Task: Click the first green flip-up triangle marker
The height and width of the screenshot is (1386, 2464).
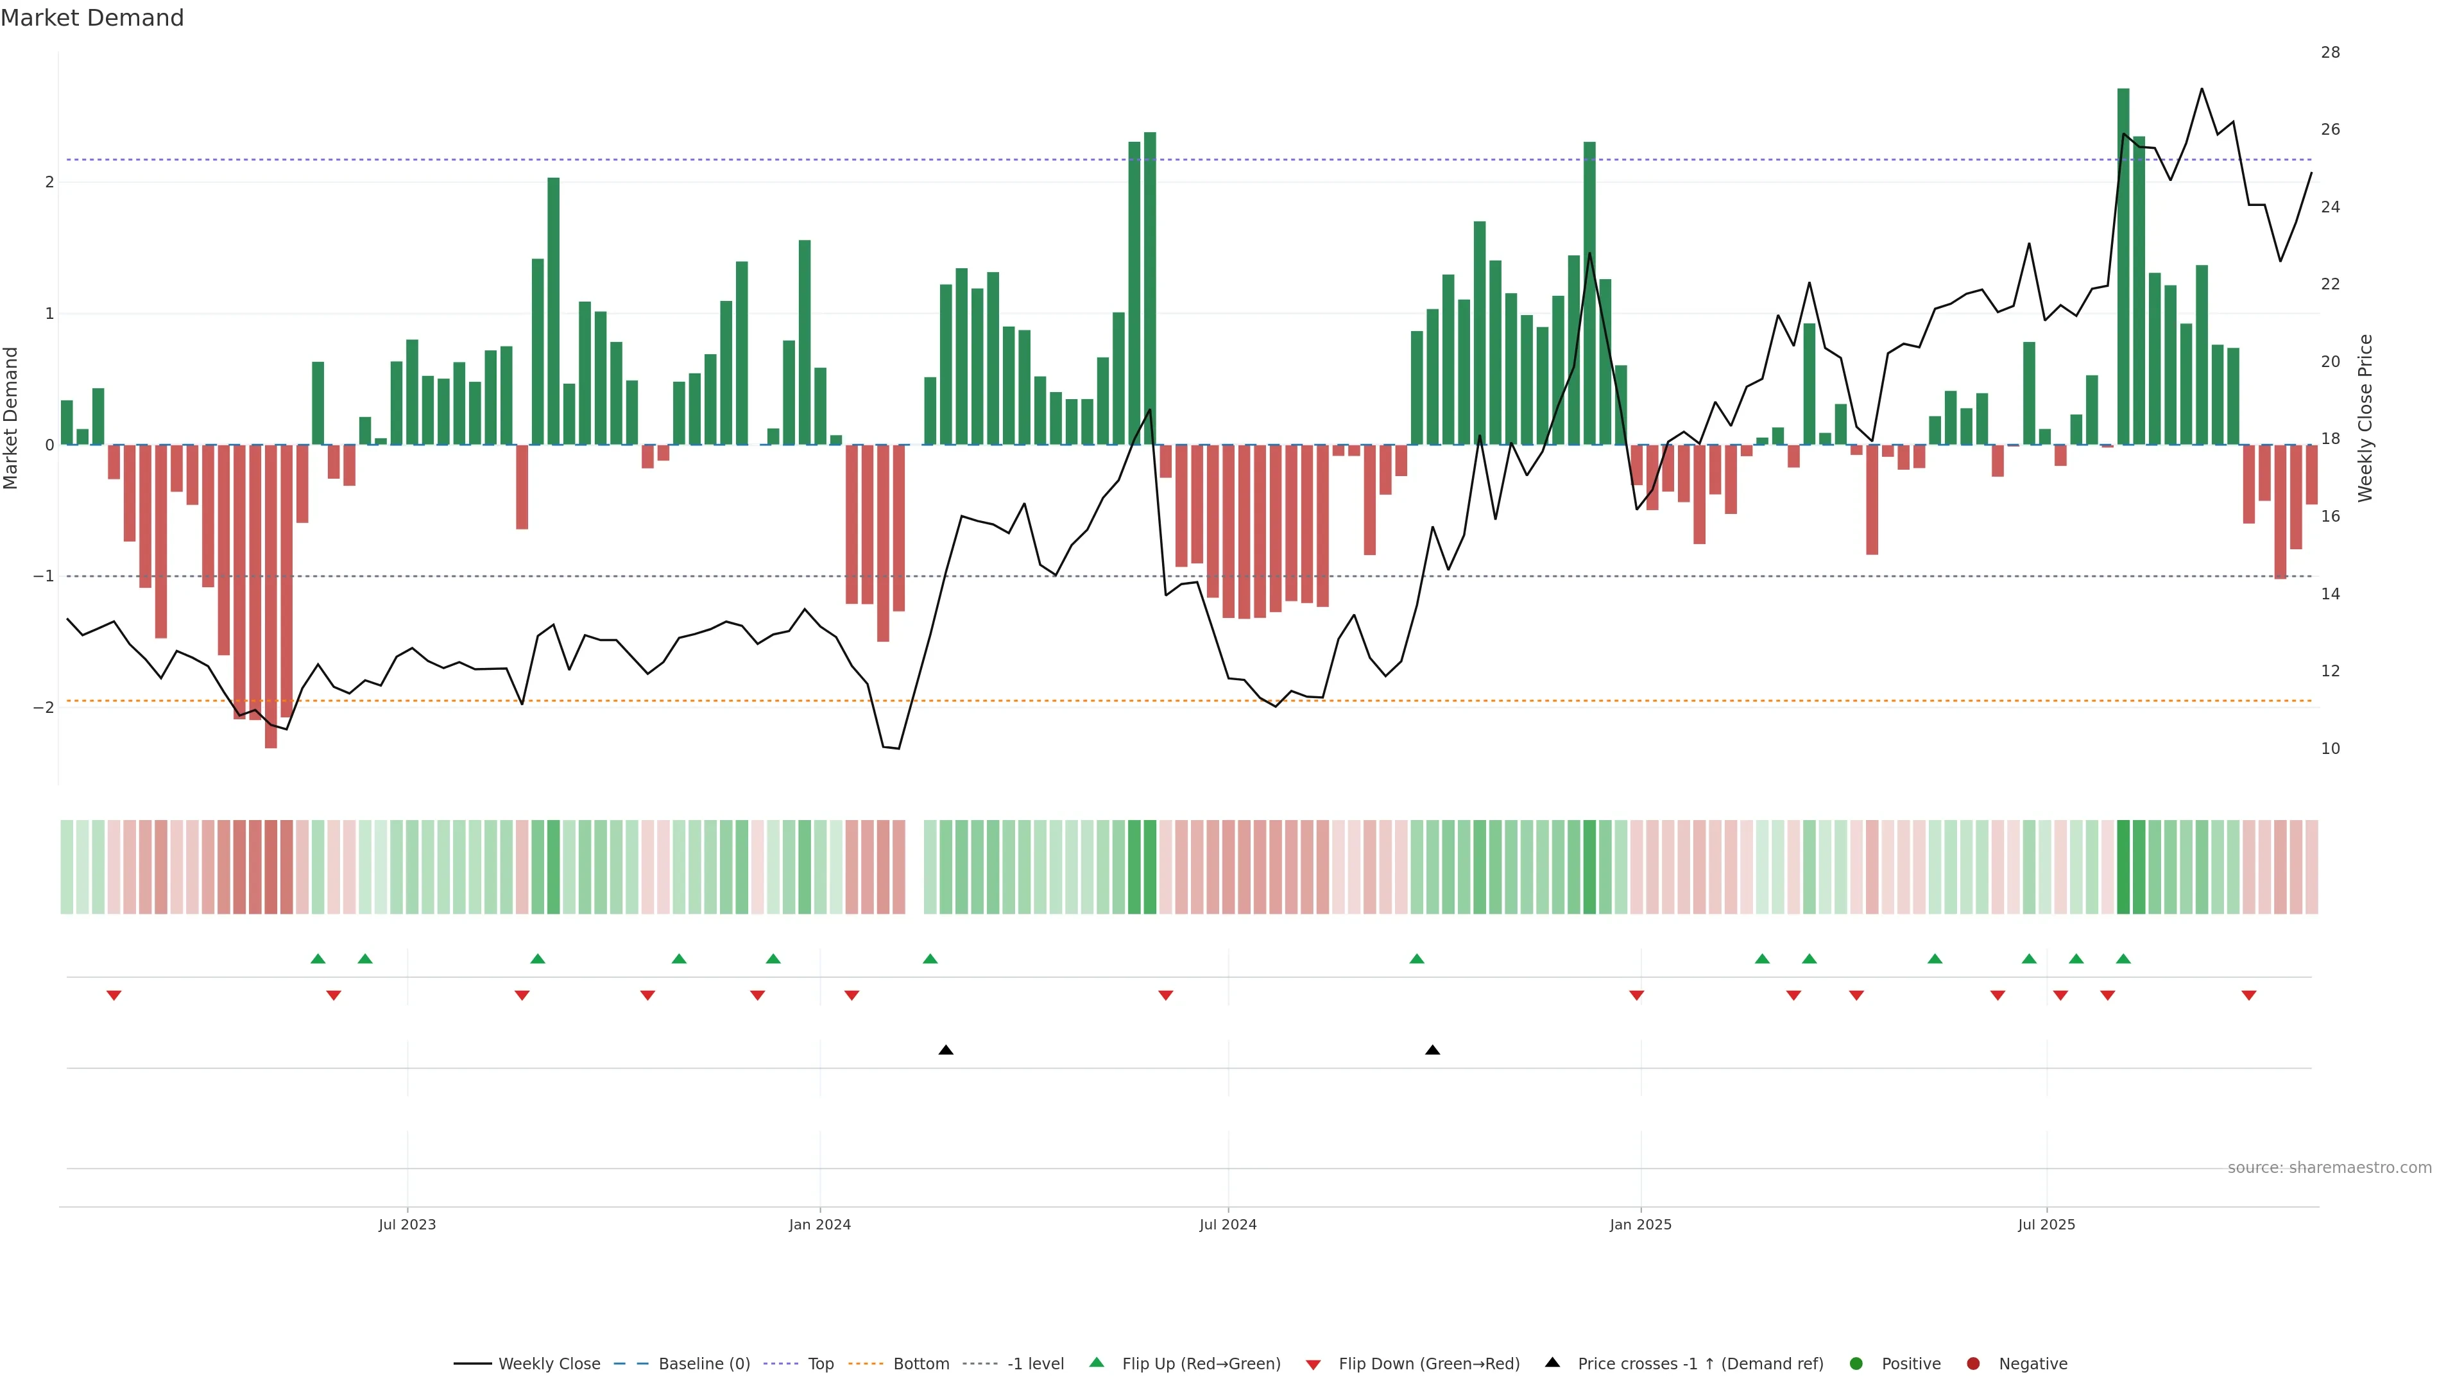Action: tap(318, 959)
